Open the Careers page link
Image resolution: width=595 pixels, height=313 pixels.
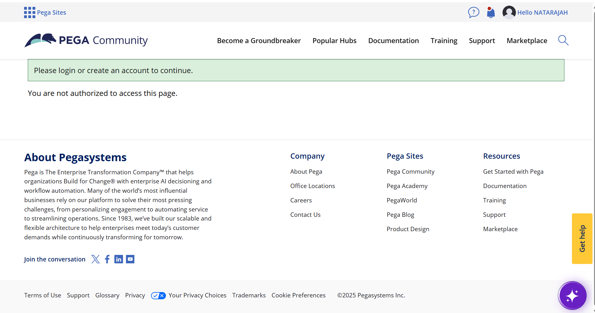(301, 200)
